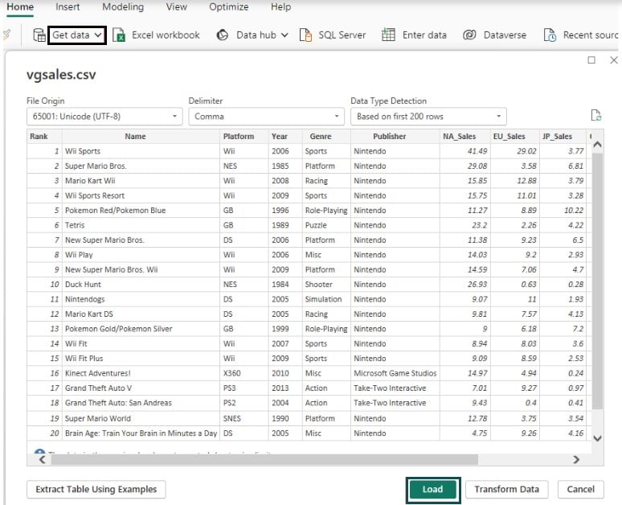Select the Kinect Adventures! cell
This screenshot has height=505, width=622.
tap(141, 373)
